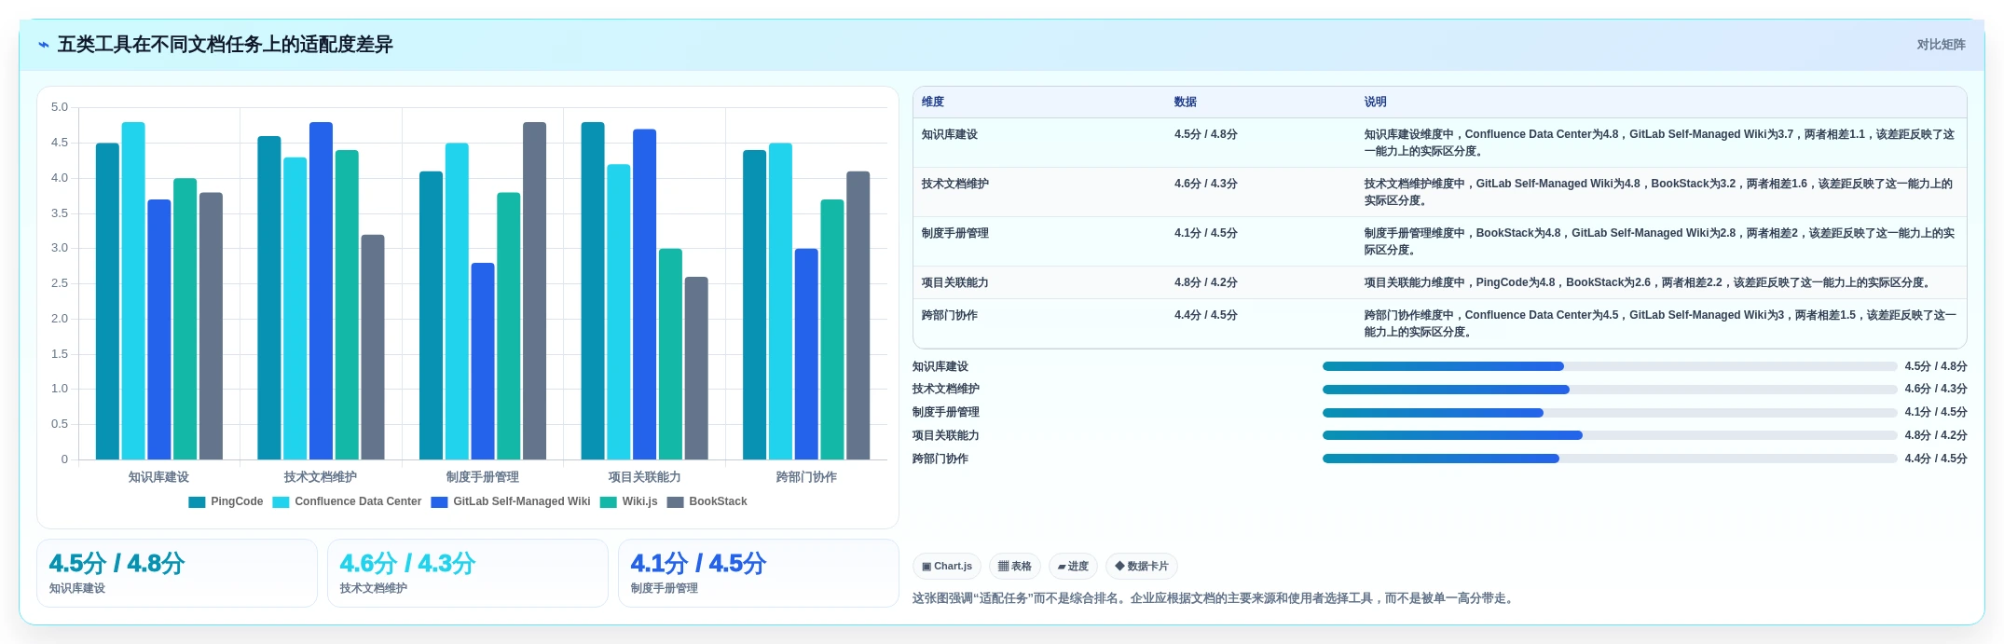2004x644 pixels.
Task: Select the 表格 chip
Action: coord(1015,566)
